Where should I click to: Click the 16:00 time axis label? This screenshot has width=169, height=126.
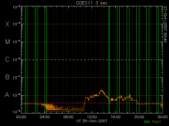(116, 117)
